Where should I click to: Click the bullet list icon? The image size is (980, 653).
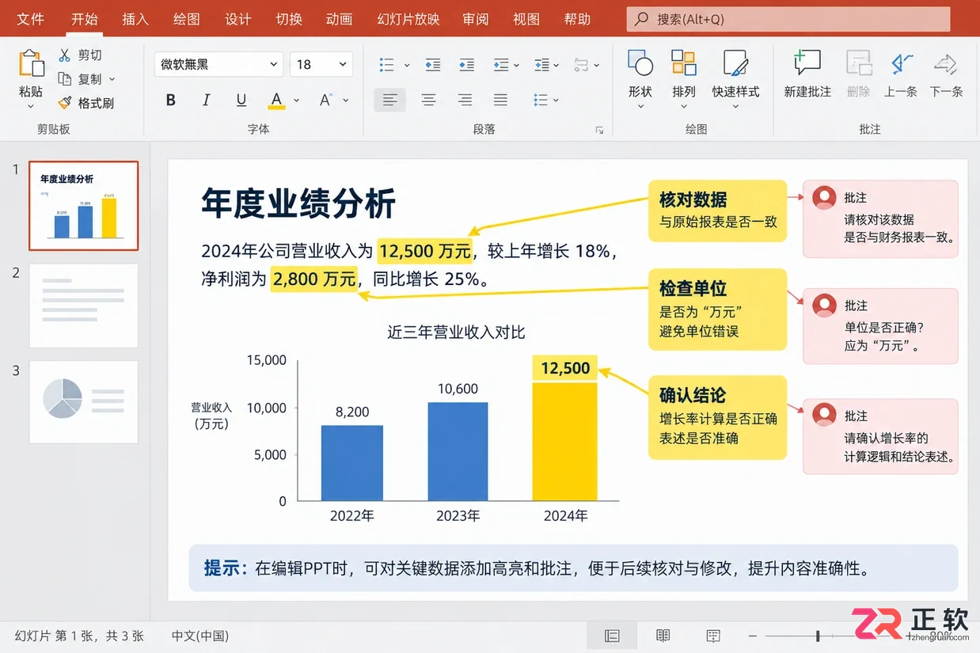(386, 65)
